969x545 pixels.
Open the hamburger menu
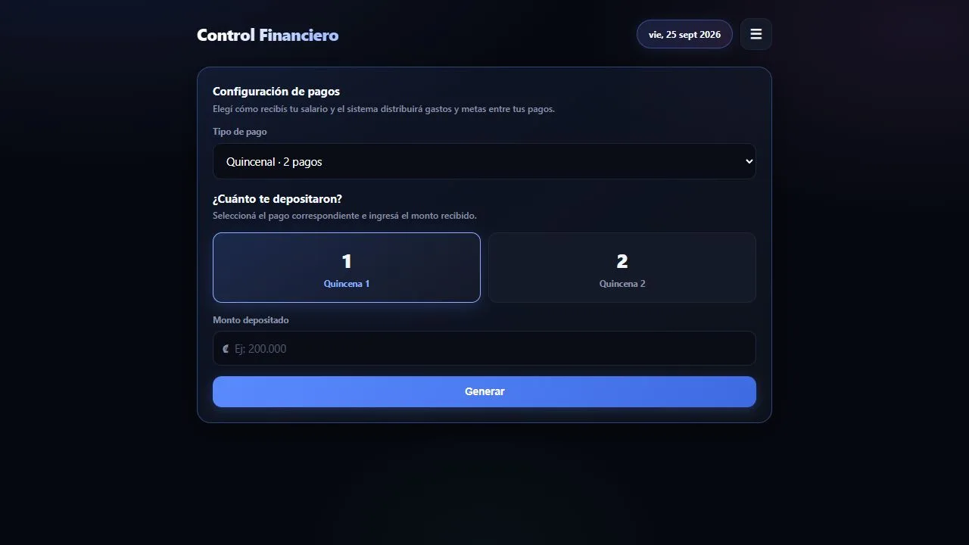point(756,34)
